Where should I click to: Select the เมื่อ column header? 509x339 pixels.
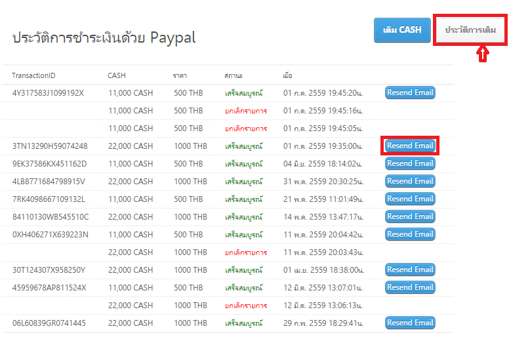(x=287, y=75)
